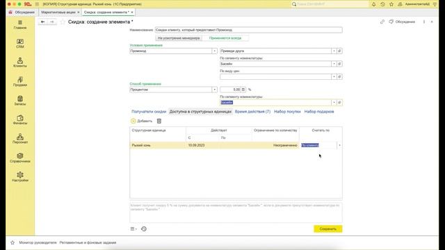The width and height of the screenshot is (445, 250).
Task: Open history icon in title bar
Action: (x=382, y=4)
